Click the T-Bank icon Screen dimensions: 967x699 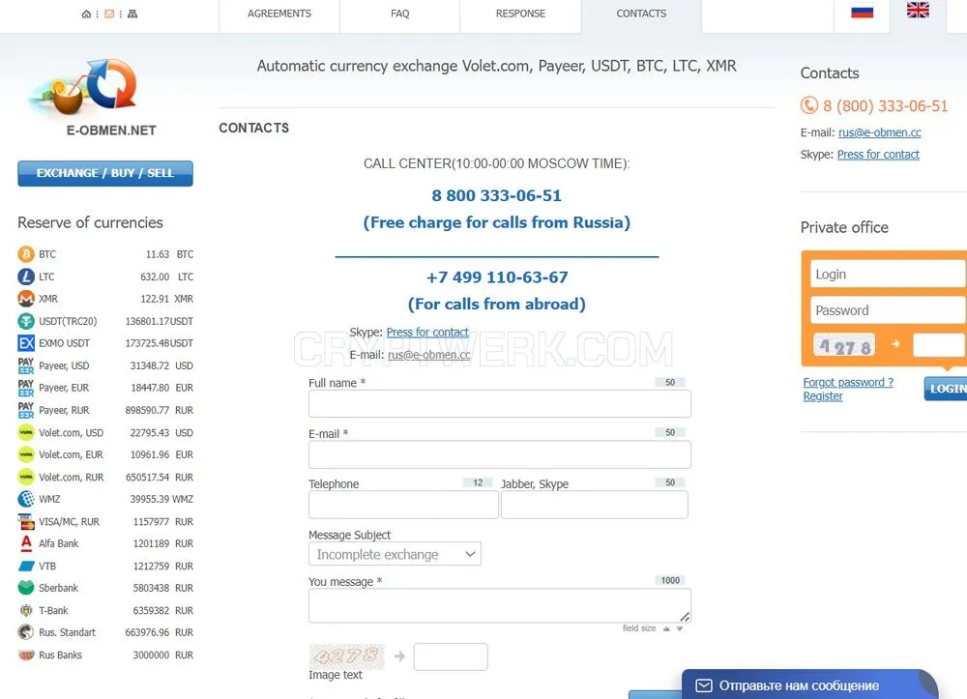pos(26,610)
